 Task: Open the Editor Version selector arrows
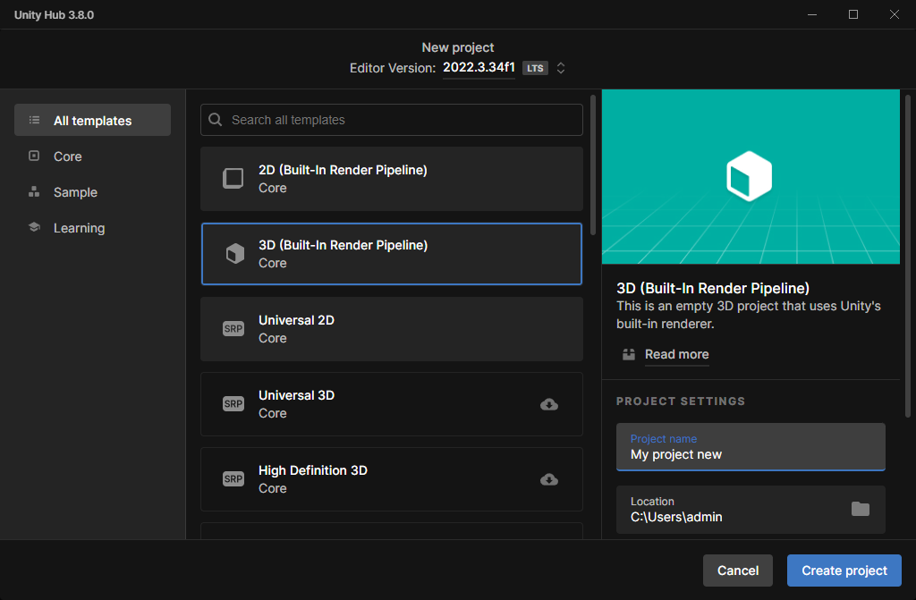(561, 68)
